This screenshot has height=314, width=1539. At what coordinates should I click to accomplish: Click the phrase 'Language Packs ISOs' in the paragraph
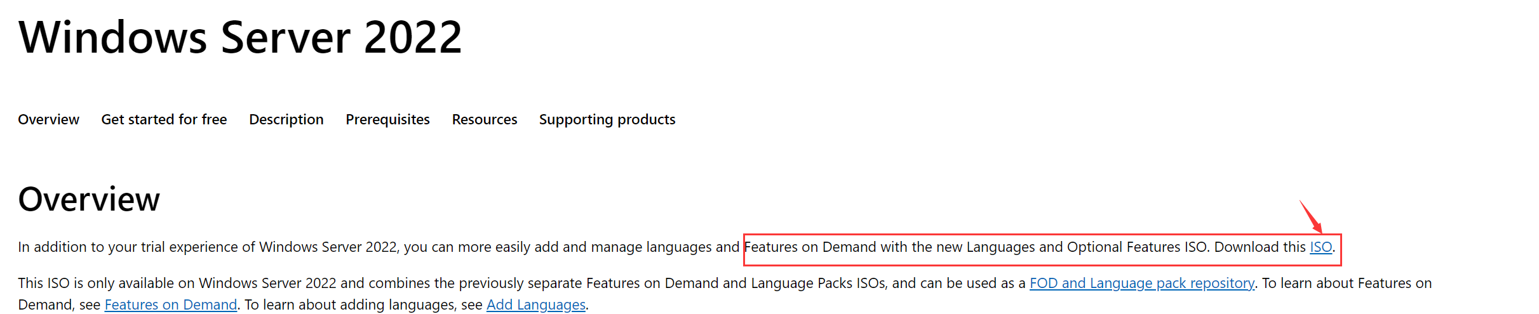[x=818, y=283]
